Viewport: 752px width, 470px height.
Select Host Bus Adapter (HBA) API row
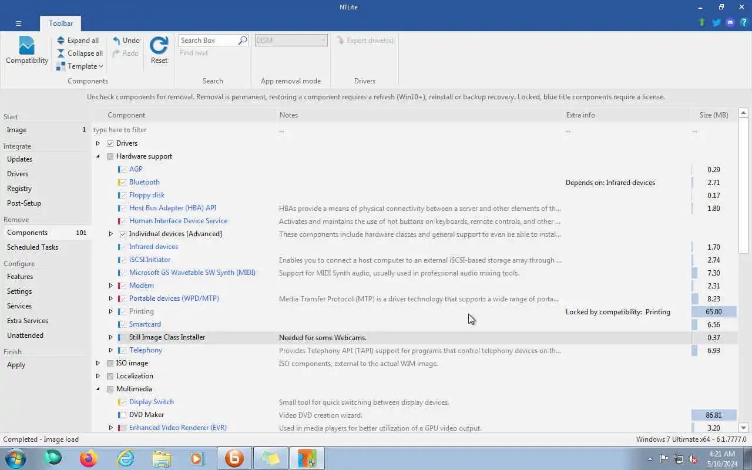[x=414, y=208]
